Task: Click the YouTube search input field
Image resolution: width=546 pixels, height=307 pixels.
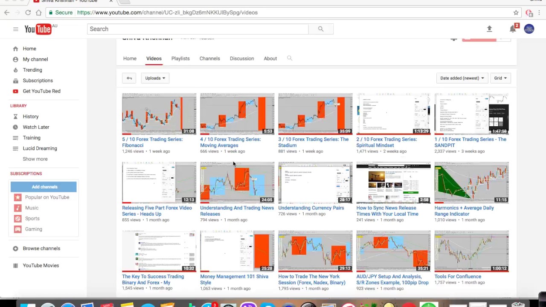Action: [x=198, y=29]
